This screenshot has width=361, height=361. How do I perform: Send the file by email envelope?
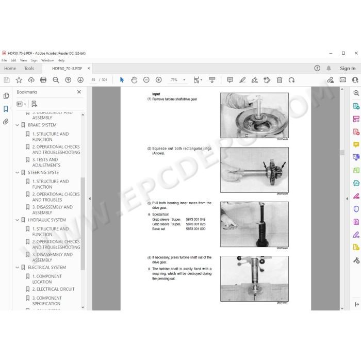(343, 80)
